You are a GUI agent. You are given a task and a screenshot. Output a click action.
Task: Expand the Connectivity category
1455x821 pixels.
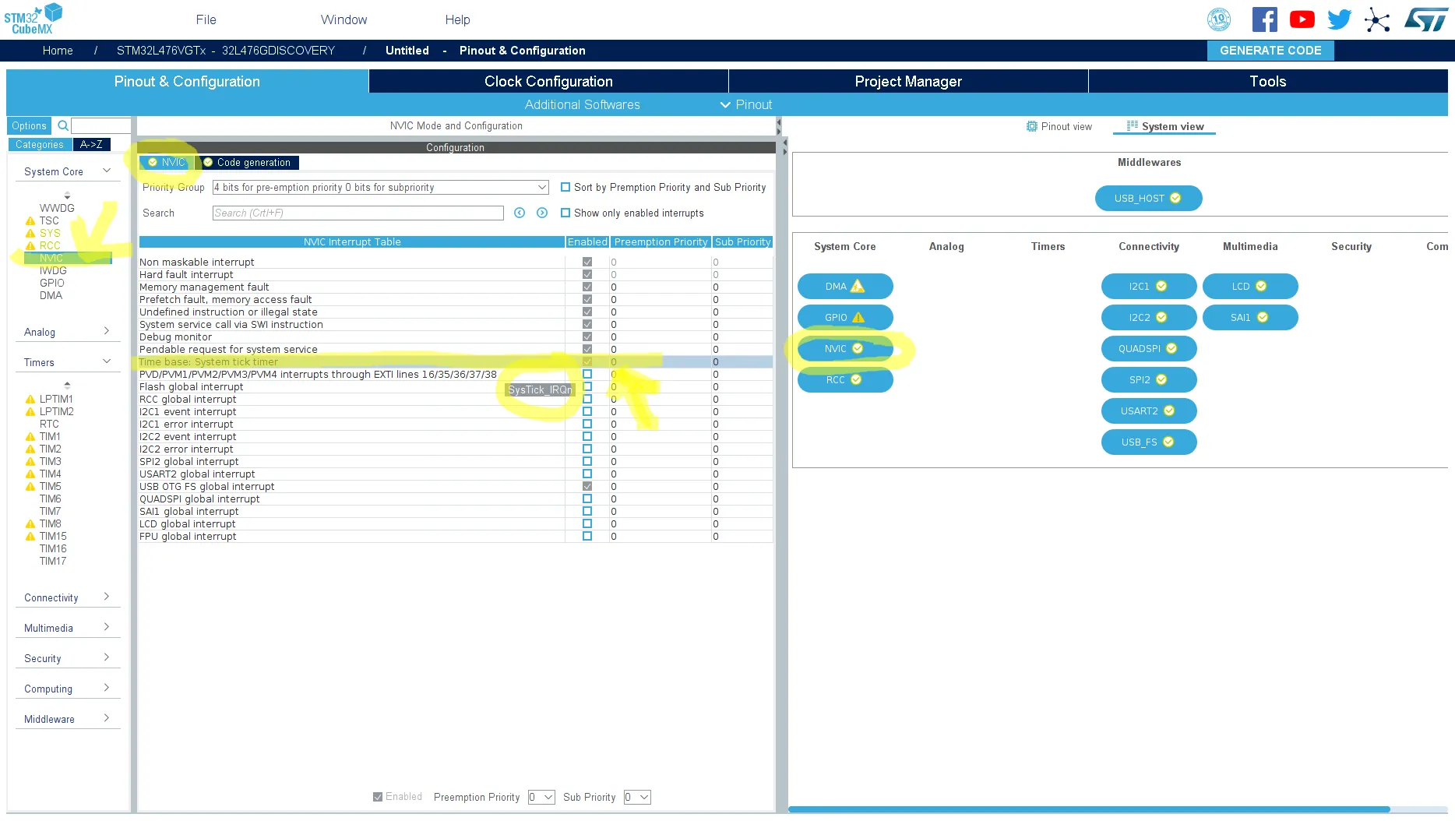click(x=107, y=597)
